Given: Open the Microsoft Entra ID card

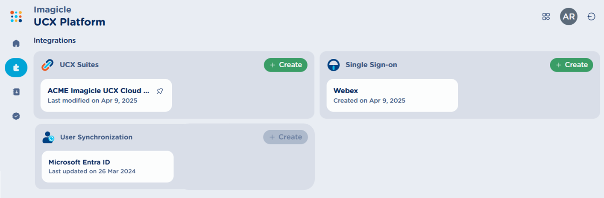Looking at the screenshot, I should click(x=107, y=166).
